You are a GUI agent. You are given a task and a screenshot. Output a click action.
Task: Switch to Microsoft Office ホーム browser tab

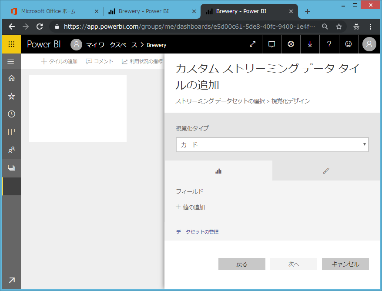point(48,11)
